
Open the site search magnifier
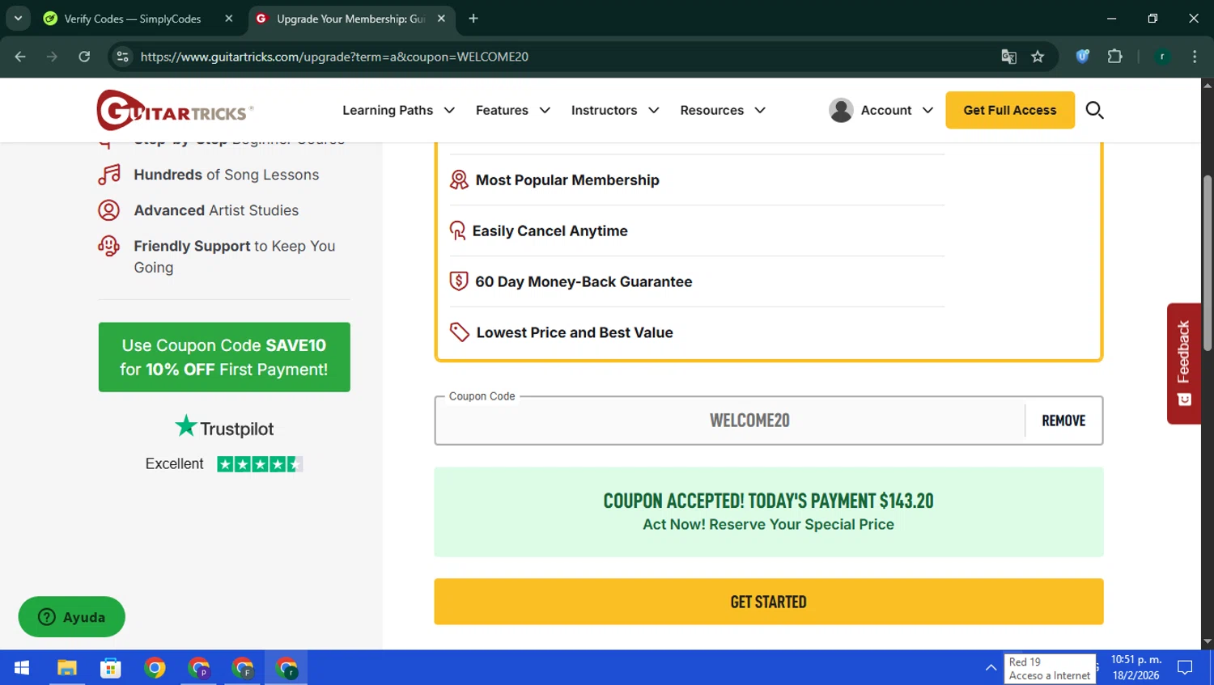[1094, 110]
